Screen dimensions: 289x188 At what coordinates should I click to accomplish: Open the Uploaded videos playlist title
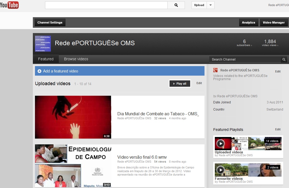[x=229, y=152]
